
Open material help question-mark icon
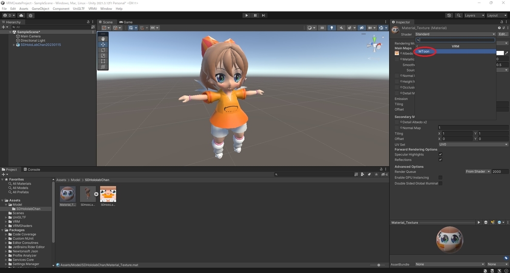click(x=499, y=28)
